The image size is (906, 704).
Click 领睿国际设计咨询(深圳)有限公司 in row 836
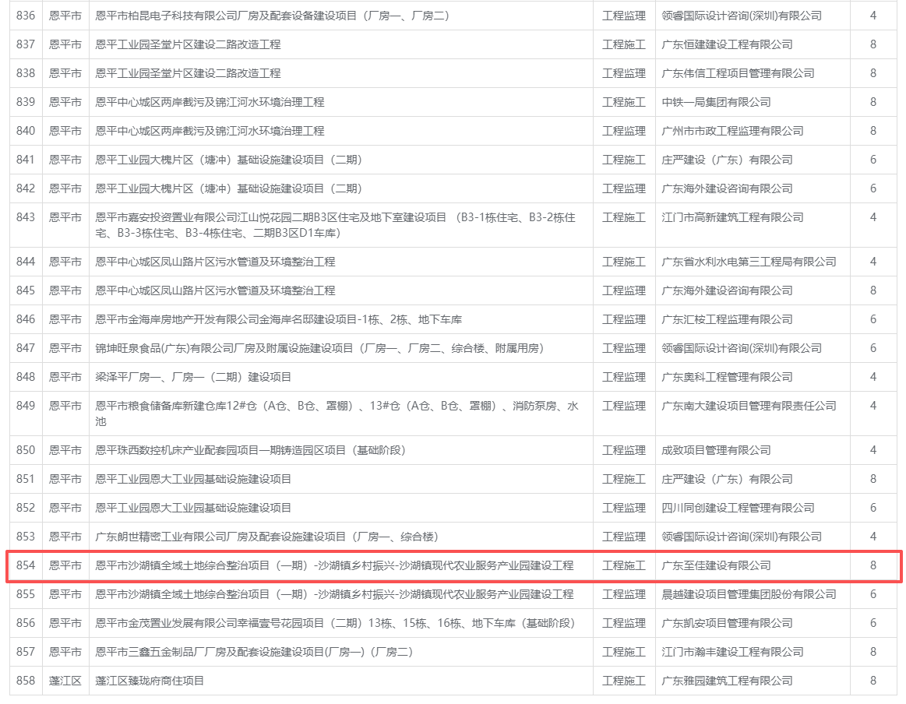(742, 16)
